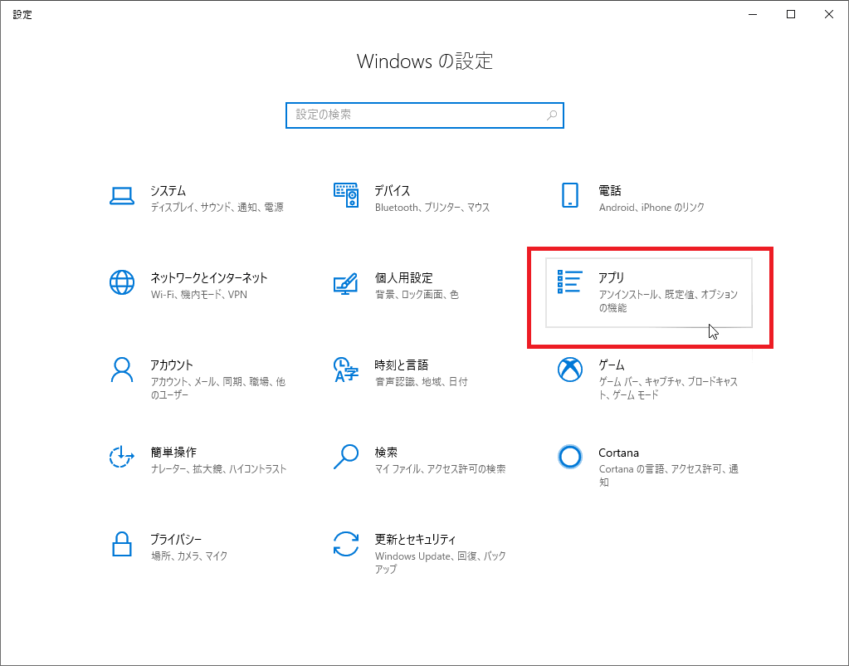Click the ネットワークとインターネット globe icon
849x666 pixels.
click(122, 283)
